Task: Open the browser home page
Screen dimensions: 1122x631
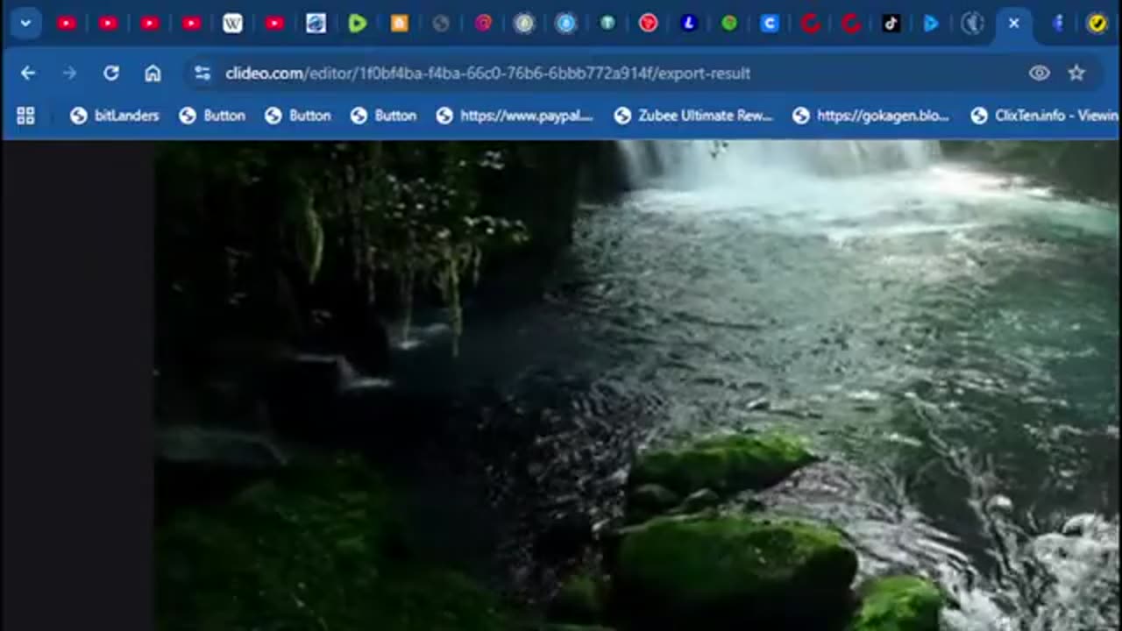Action: [x=153, y=74]
